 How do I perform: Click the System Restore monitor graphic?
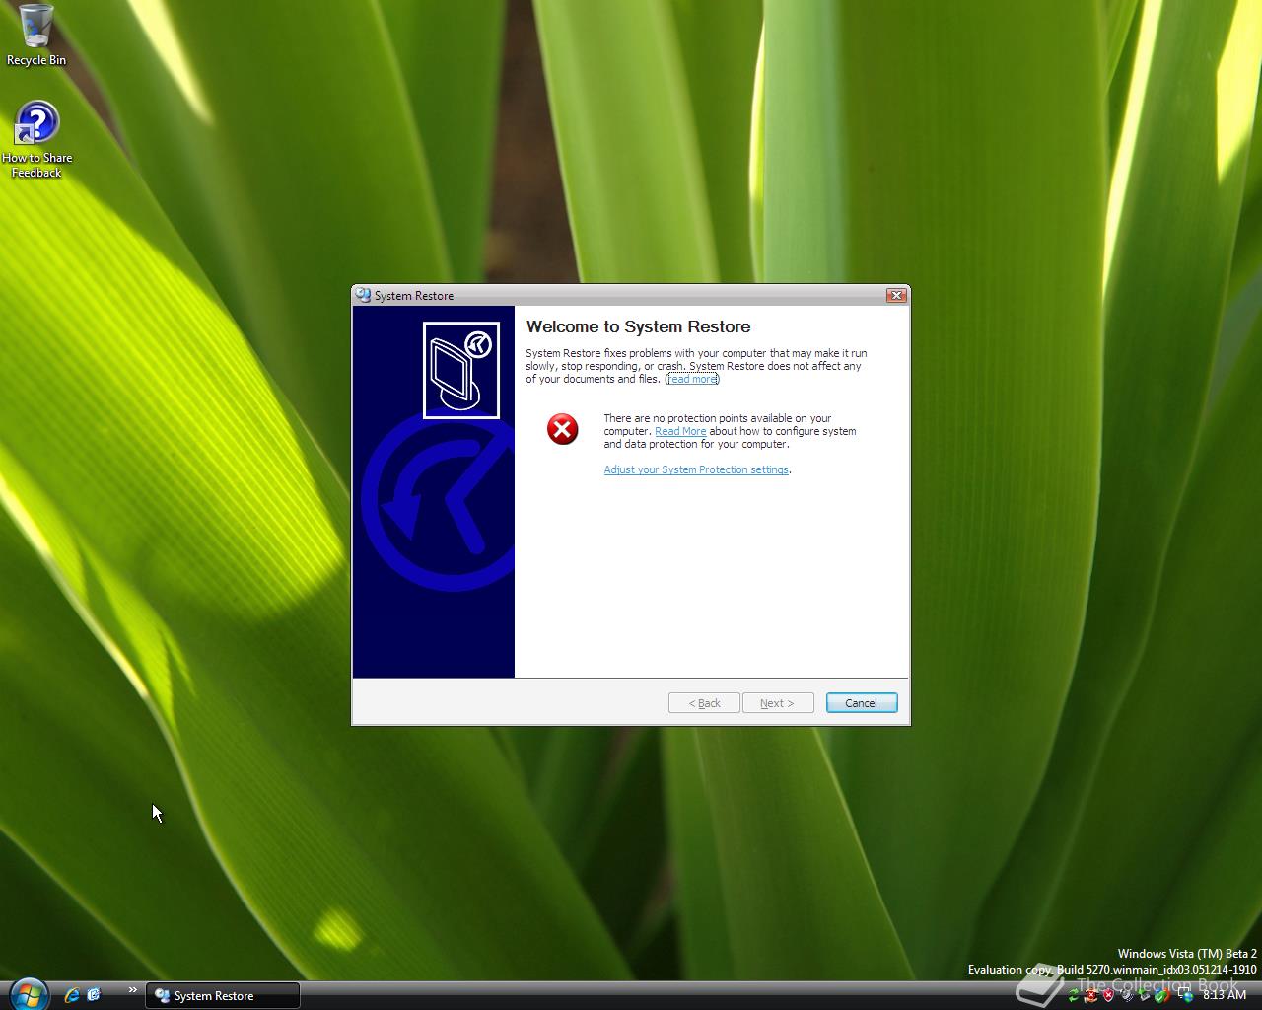(x=461, y=370)
